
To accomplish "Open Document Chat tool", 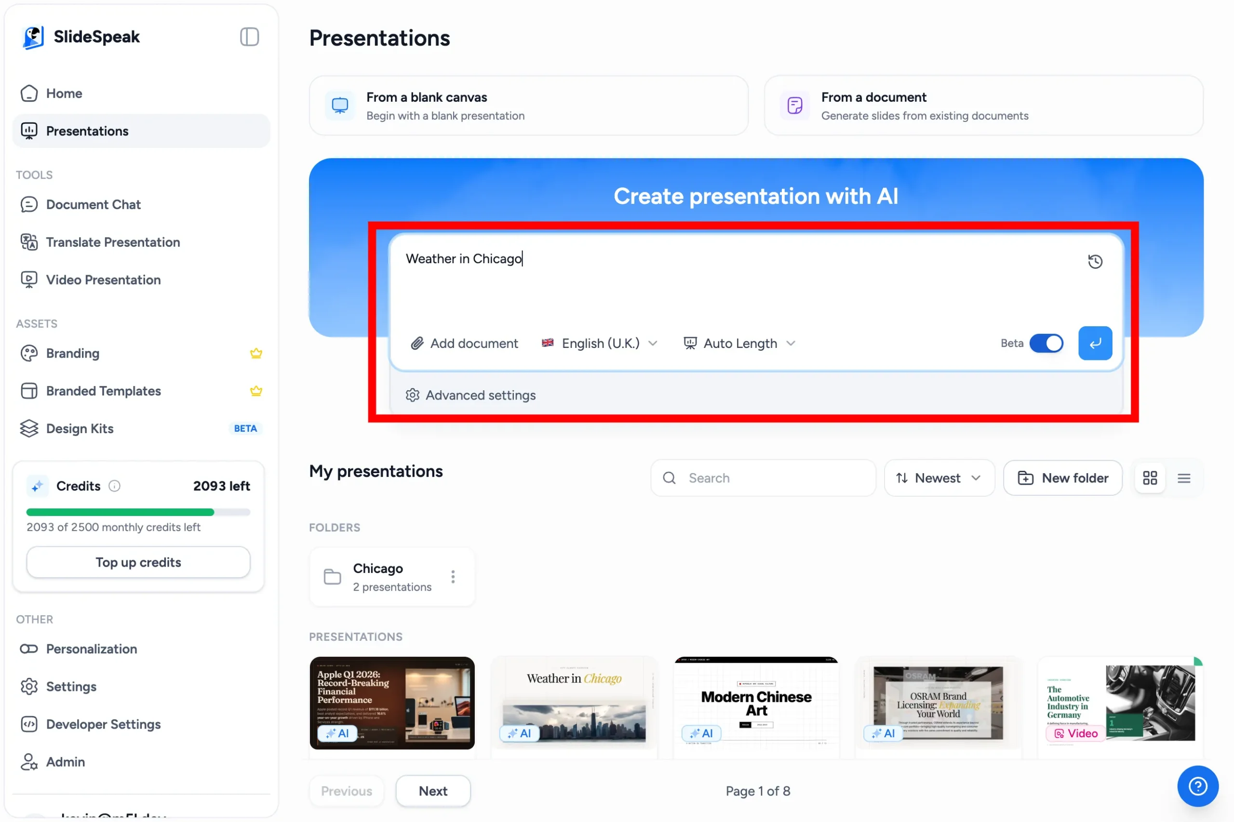I will [x=141, y=204].
